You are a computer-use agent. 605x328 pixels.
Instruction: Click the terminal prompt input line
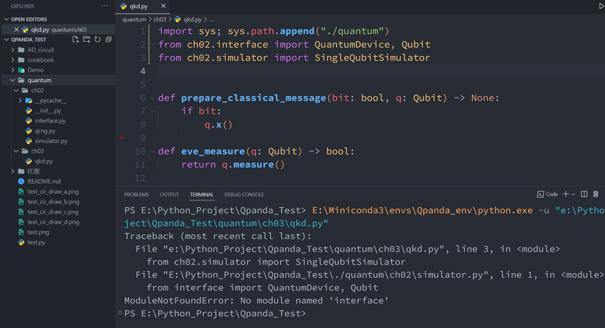coord(215,313)
